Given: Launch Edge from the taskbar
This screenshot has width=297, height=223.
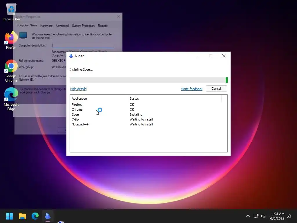Looking at the screenshot, I should pyautogui.click(x=35, y=216).
